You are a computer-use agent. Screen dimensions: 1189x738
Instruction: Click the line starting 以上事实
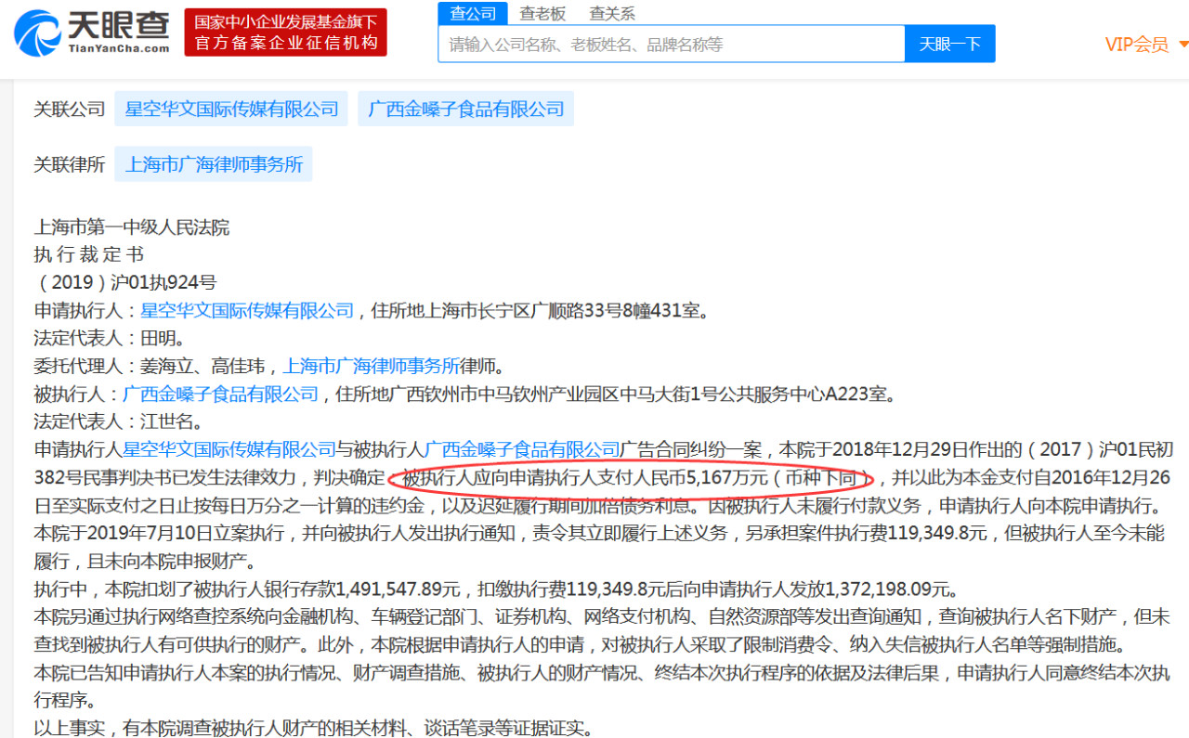pos(314,728)
